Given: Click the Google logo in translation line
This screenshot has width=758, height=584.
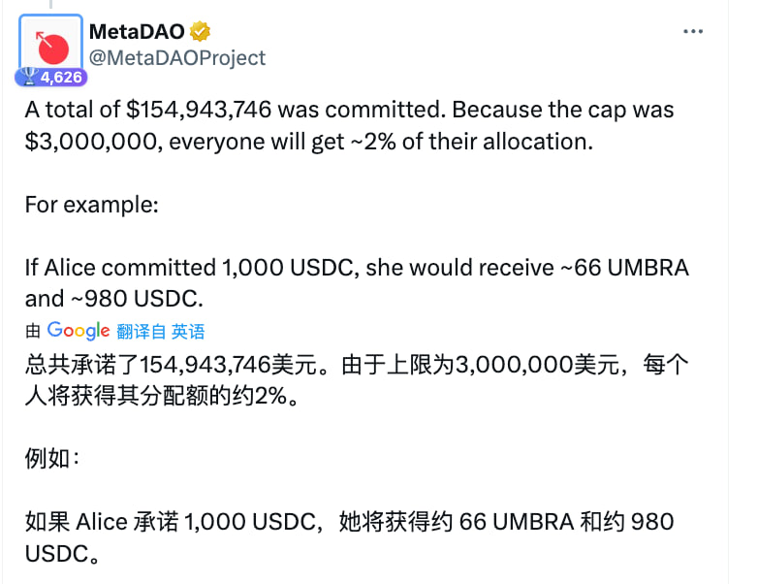Looking at the screenshot, I should point(79,331).
